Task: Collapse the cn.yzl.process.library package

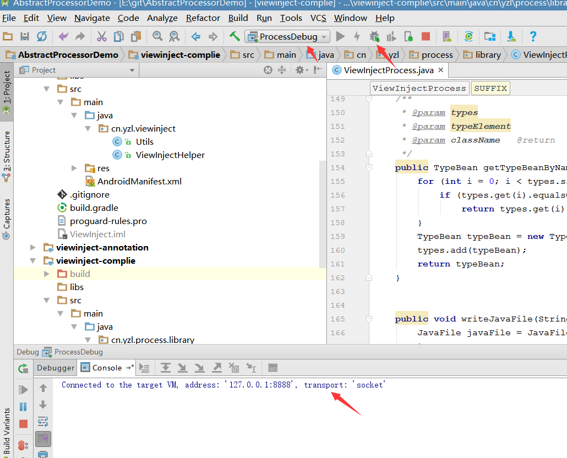Action: pyautogui.click(x=88, y=340)
